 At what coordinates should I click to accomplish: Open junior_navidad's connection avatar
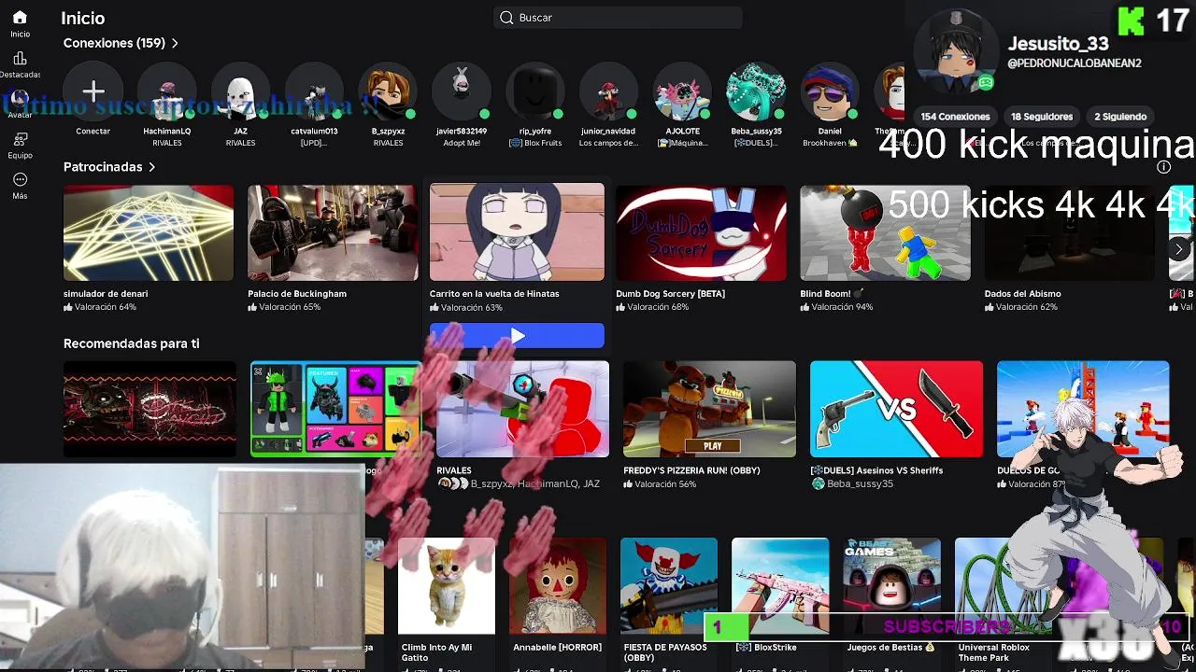608,91
